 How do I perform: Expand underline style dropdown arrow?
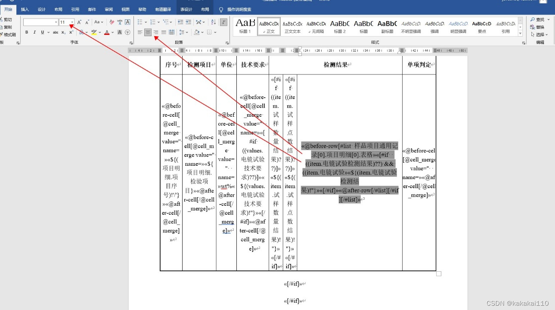tap(48, 32)
